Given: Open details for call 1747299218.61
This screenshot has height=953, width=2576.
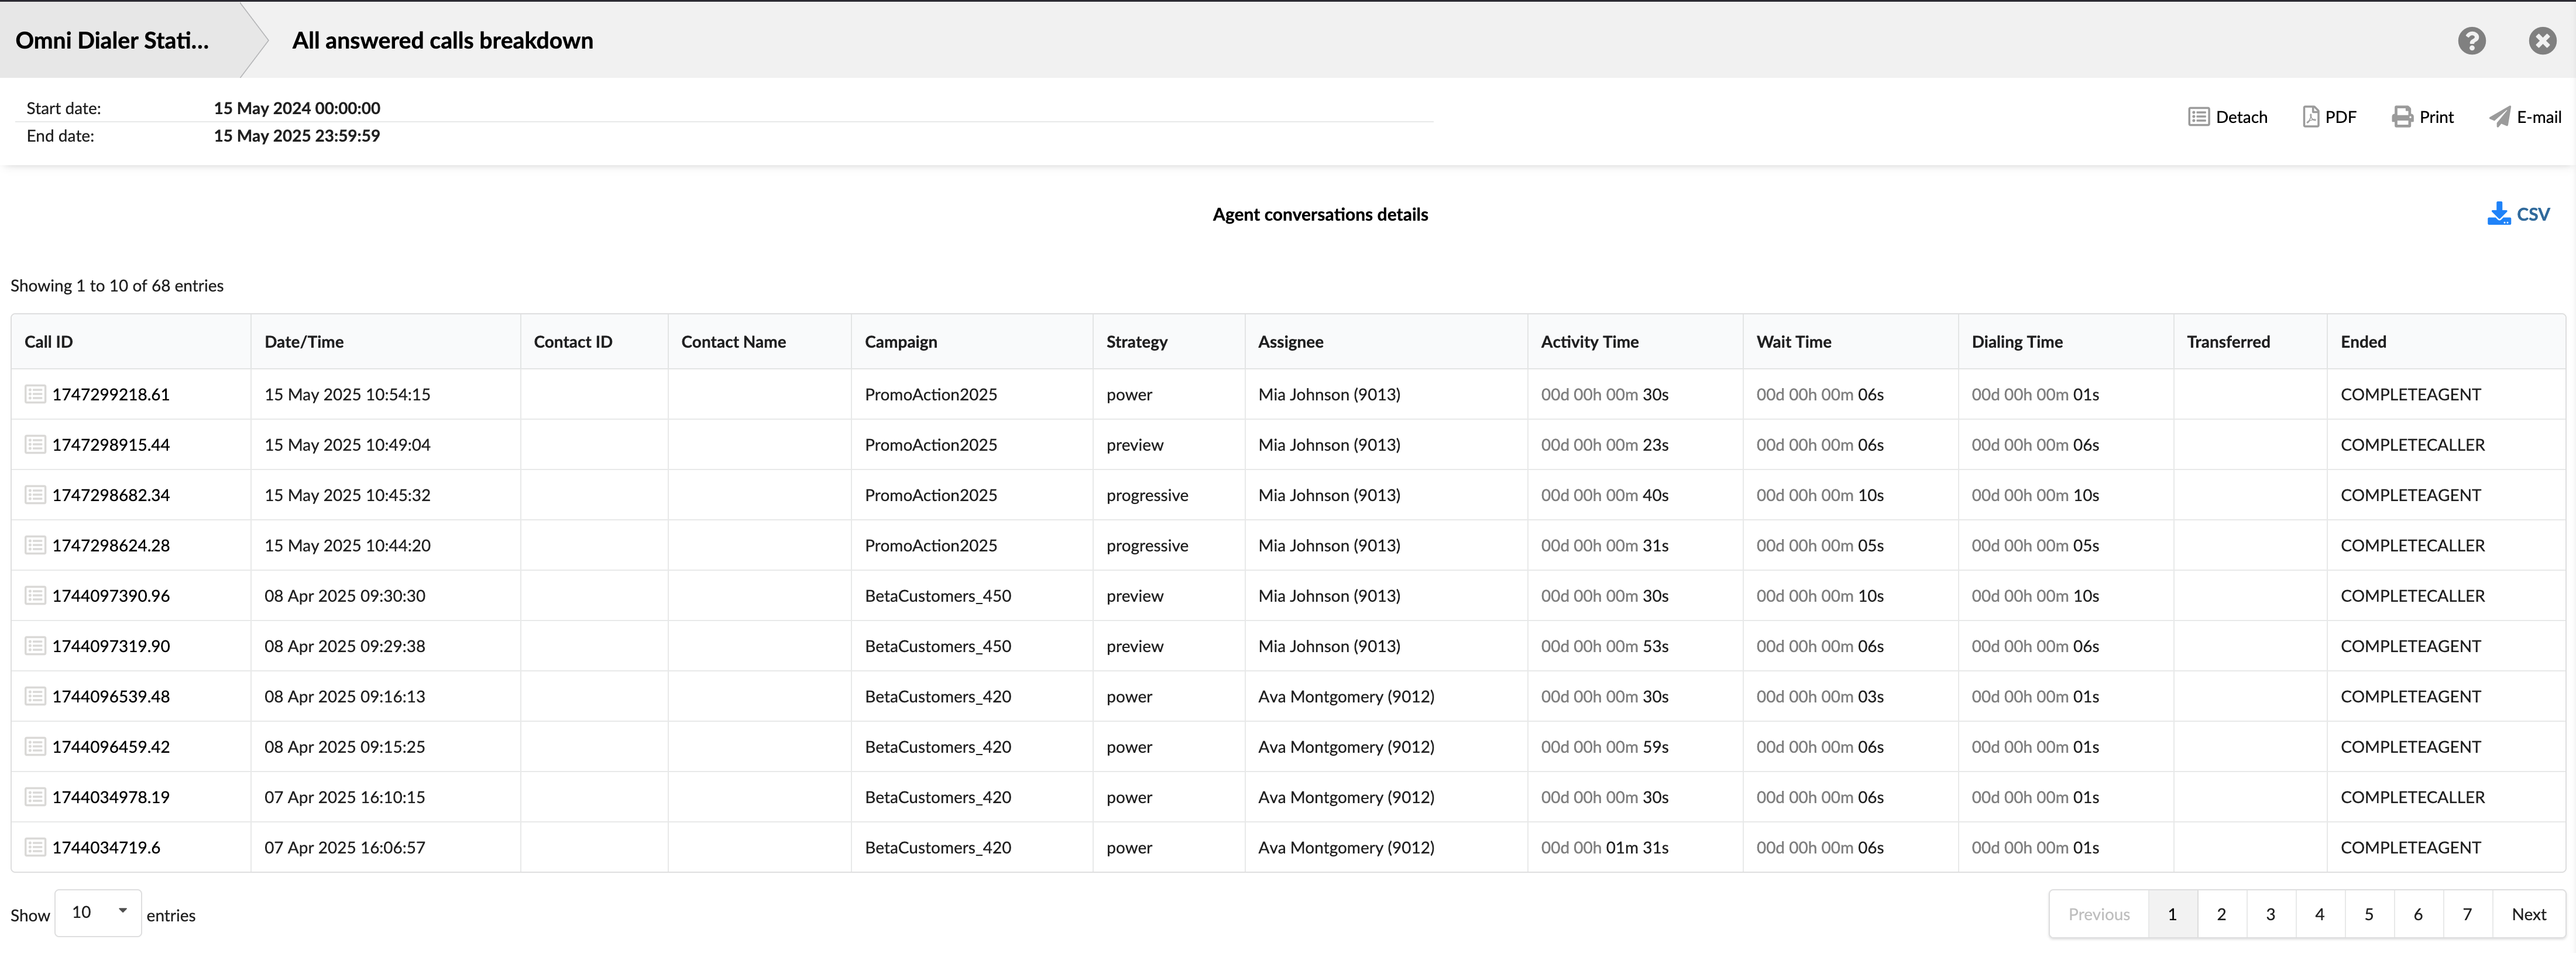Looking at the screenshot, I should [35, 393].
